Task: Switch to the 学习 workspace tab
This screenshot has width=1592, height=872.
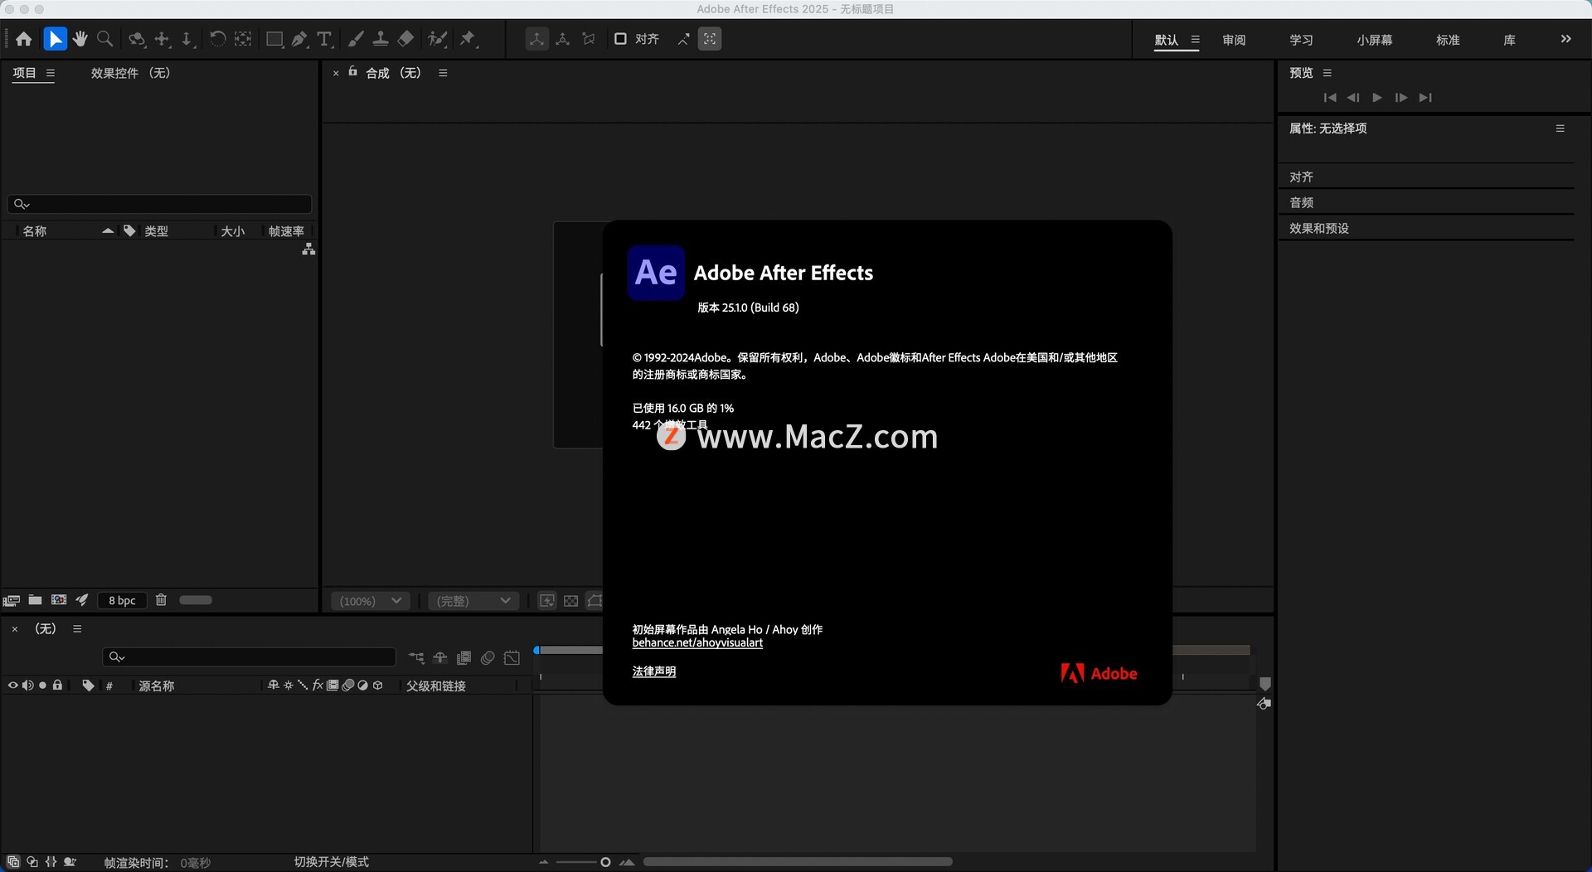Action: pyautogui.click(x=1301, y=40)
